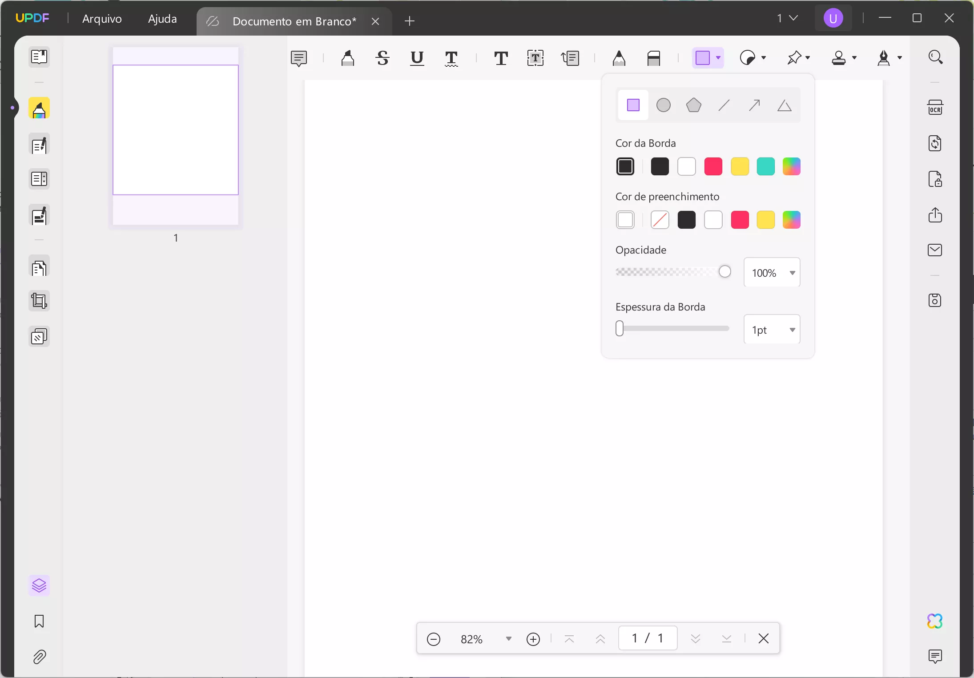The width and height of the screenshot is (974, 678).
Task: Open a new document tab with the plus button
Action: coord(409,21)
